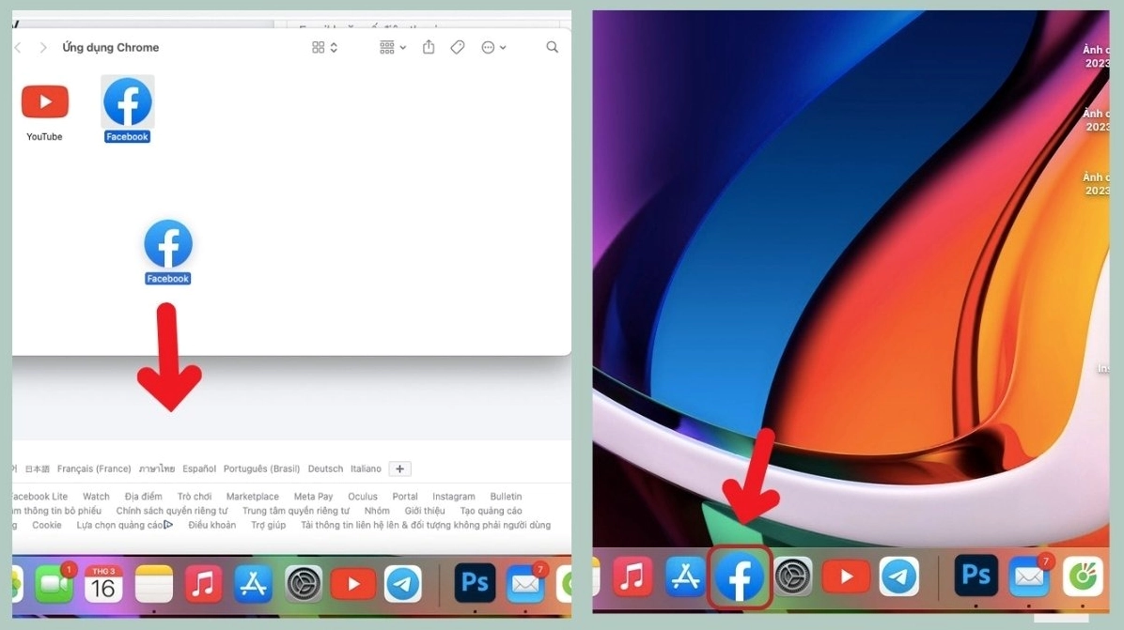Open the Meta Pay footer link
The width and height of the screenshot is (1124, 630).
(313, 497)
